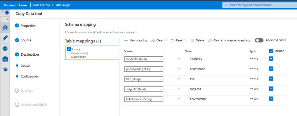This screenshot has height=116, width=297.
Task: Expand the left sidebar with chevron arrows
Action: pyautogui.click(x=7, y=19)
